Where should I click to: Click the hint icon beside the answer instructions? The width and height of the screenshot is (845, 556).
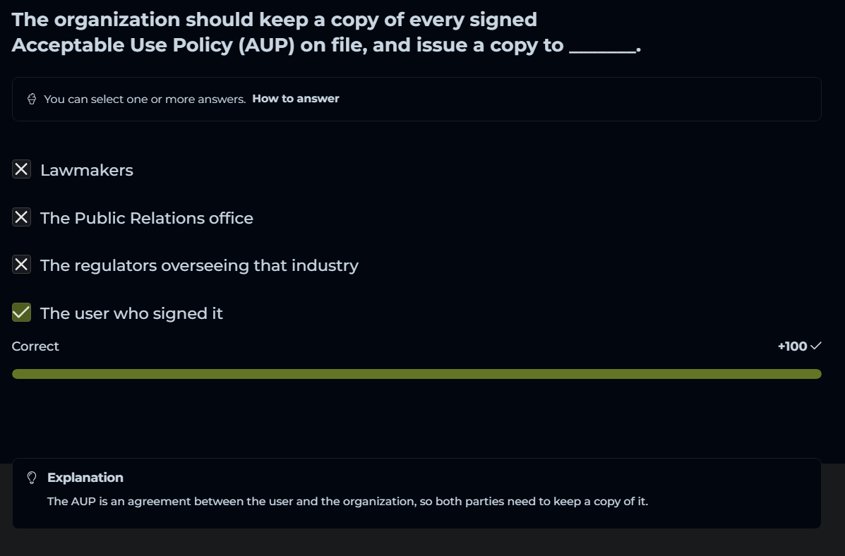pos(32,99)
